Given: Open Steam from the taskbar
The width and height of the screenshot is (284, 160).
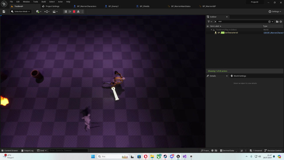Looking at the screenshot, I should (x=165, y=156).
